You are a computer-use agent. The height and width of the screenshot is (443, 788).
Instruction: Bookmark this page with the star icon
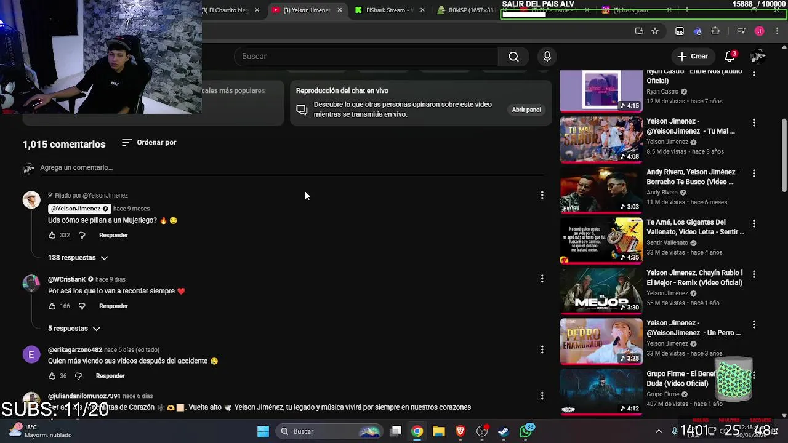pyautogui.click(x=655, y=31)
